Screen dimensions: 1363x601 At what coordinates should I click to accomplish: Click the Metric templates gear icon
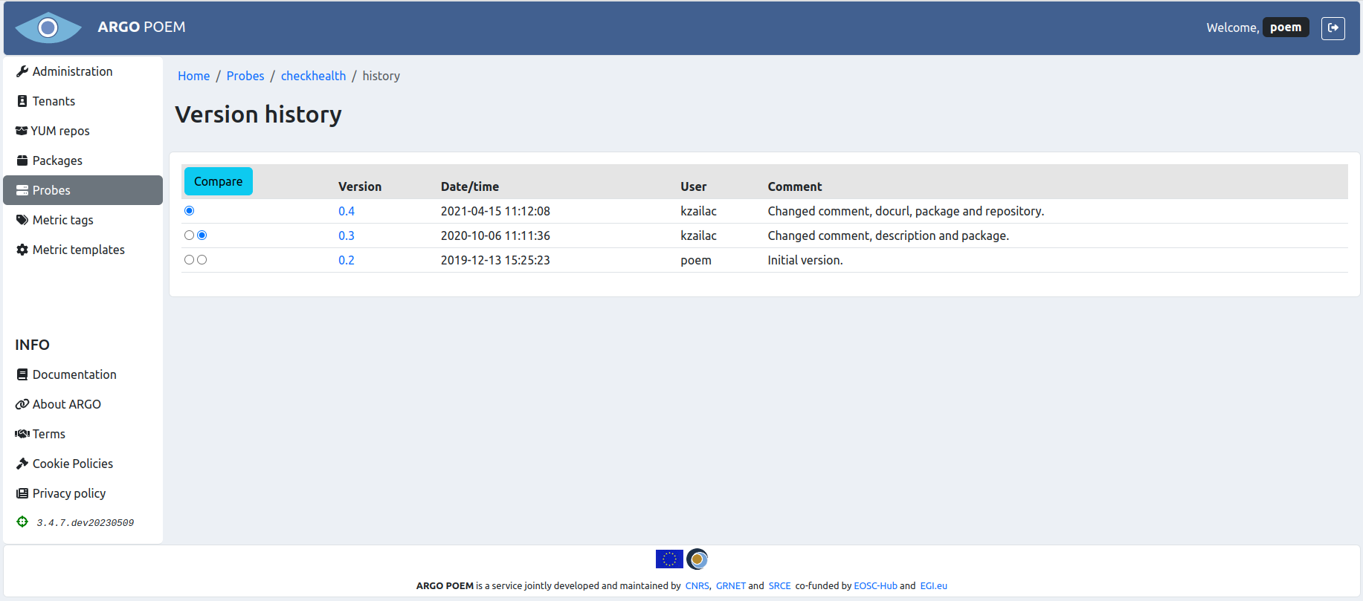click(22, 250)
